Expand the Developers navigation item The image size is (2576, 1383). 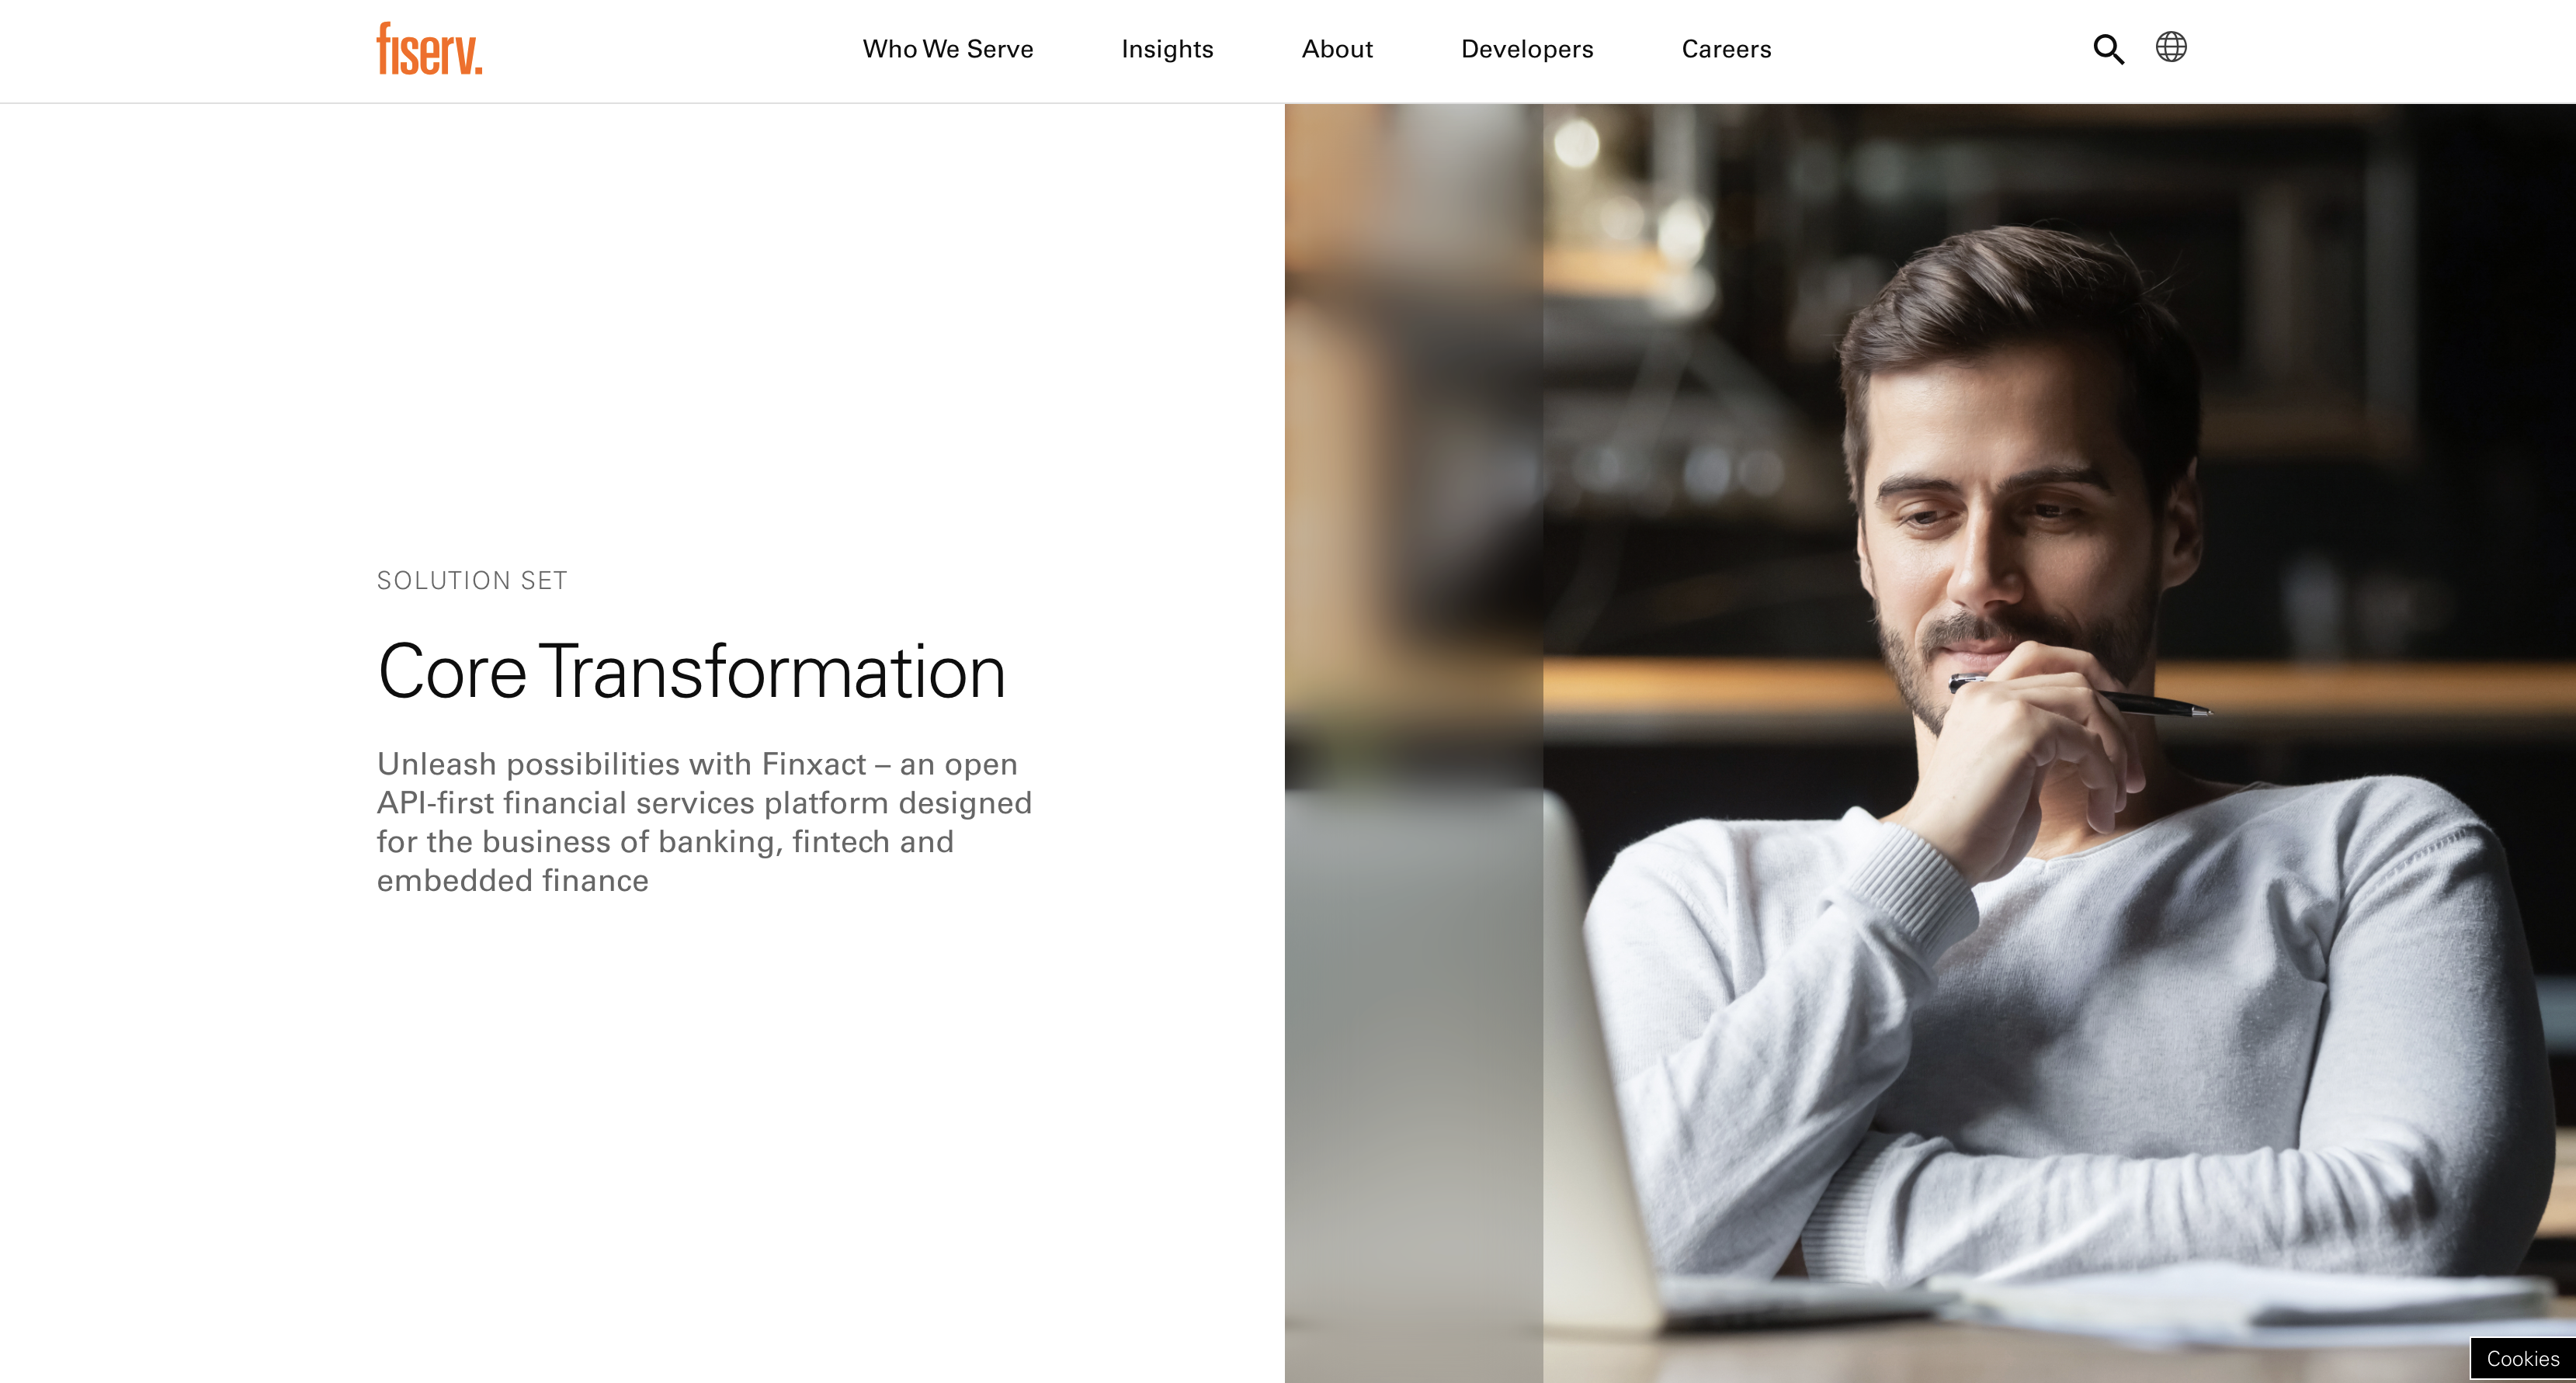tap(1527, 49)
